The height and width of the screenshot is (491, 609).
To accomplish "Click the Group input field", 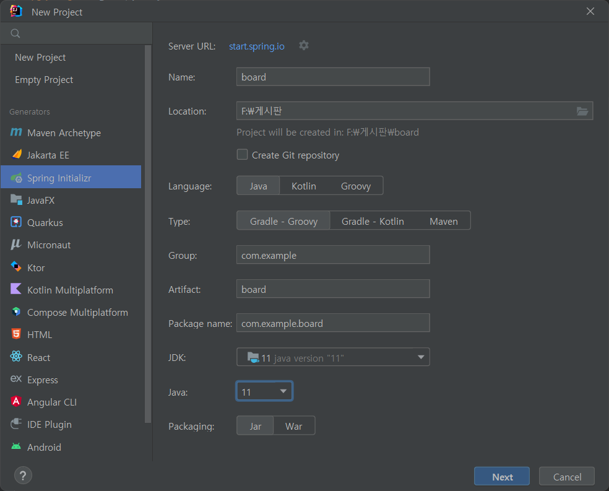I will coord(333,255).
